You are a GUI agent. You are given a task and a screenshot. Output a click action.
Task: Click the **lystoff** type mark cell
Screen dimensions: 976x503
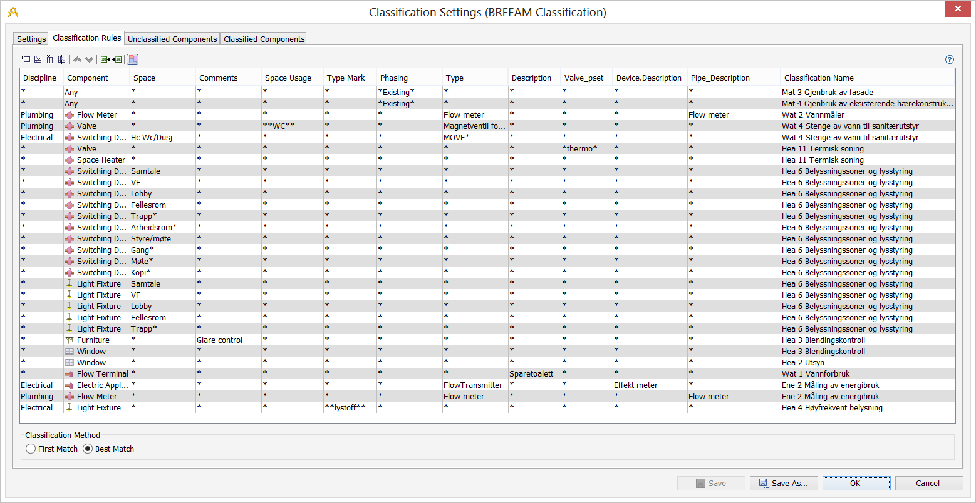pyautogui.click(x=350, y=408)
